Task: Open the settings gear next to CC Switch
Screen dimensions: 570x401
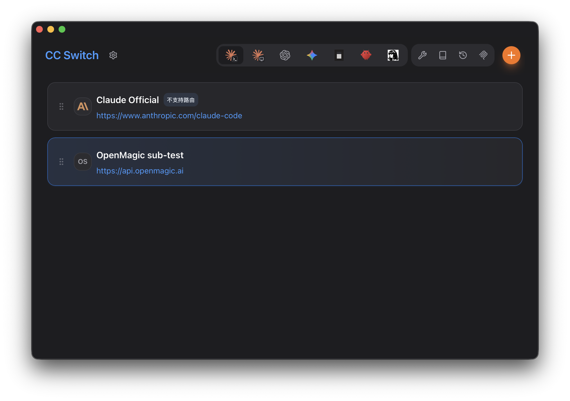Action: tap(113, 55)
